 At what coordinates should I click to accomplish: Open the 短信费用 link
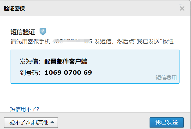point(166,78)
